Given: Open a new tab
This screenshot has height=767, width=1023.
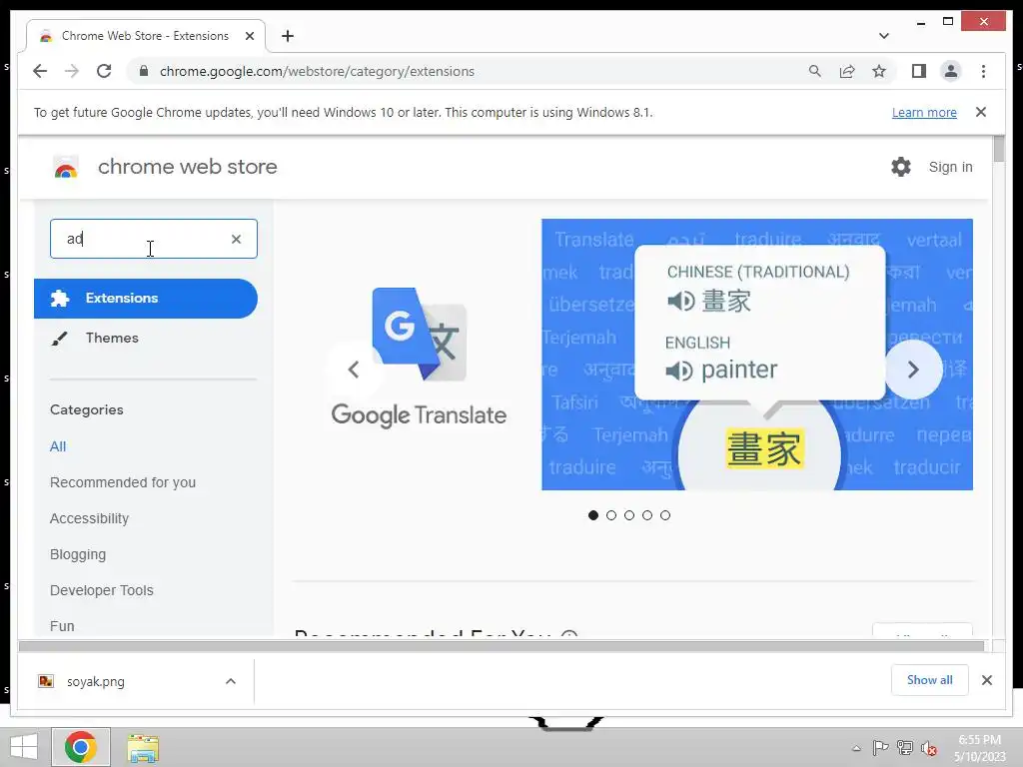Looking at the screenshot, I should (x=288, y=36).
